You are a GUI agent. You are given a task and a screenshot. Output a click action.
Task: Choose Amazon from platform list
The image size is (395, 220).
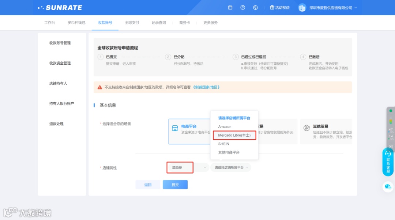pyautogui.click(x=225, y=126)
